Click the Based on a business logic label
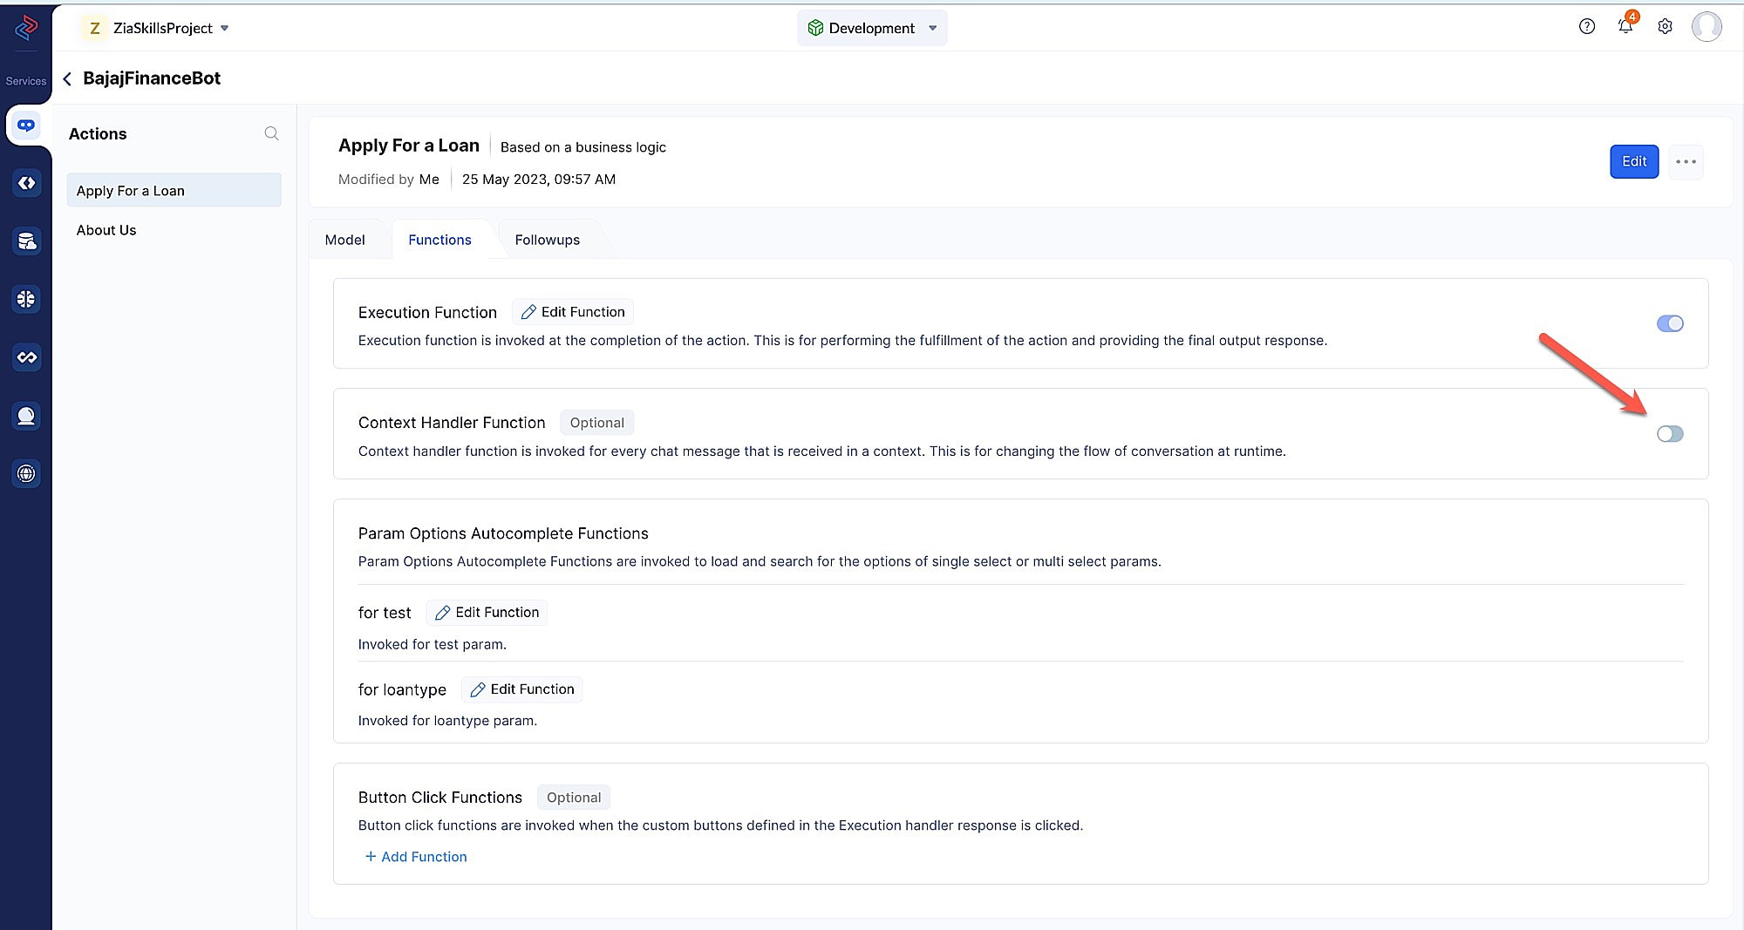 click(x=582, y=147)
